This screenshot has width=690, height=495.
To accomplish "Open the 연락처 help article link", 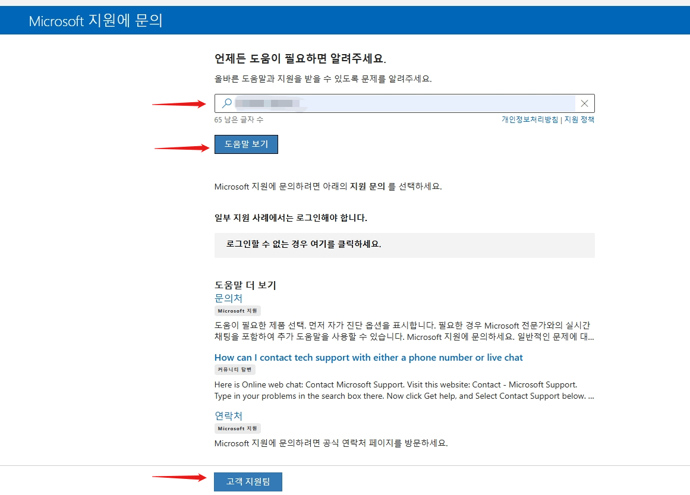I will click(228, 416).
